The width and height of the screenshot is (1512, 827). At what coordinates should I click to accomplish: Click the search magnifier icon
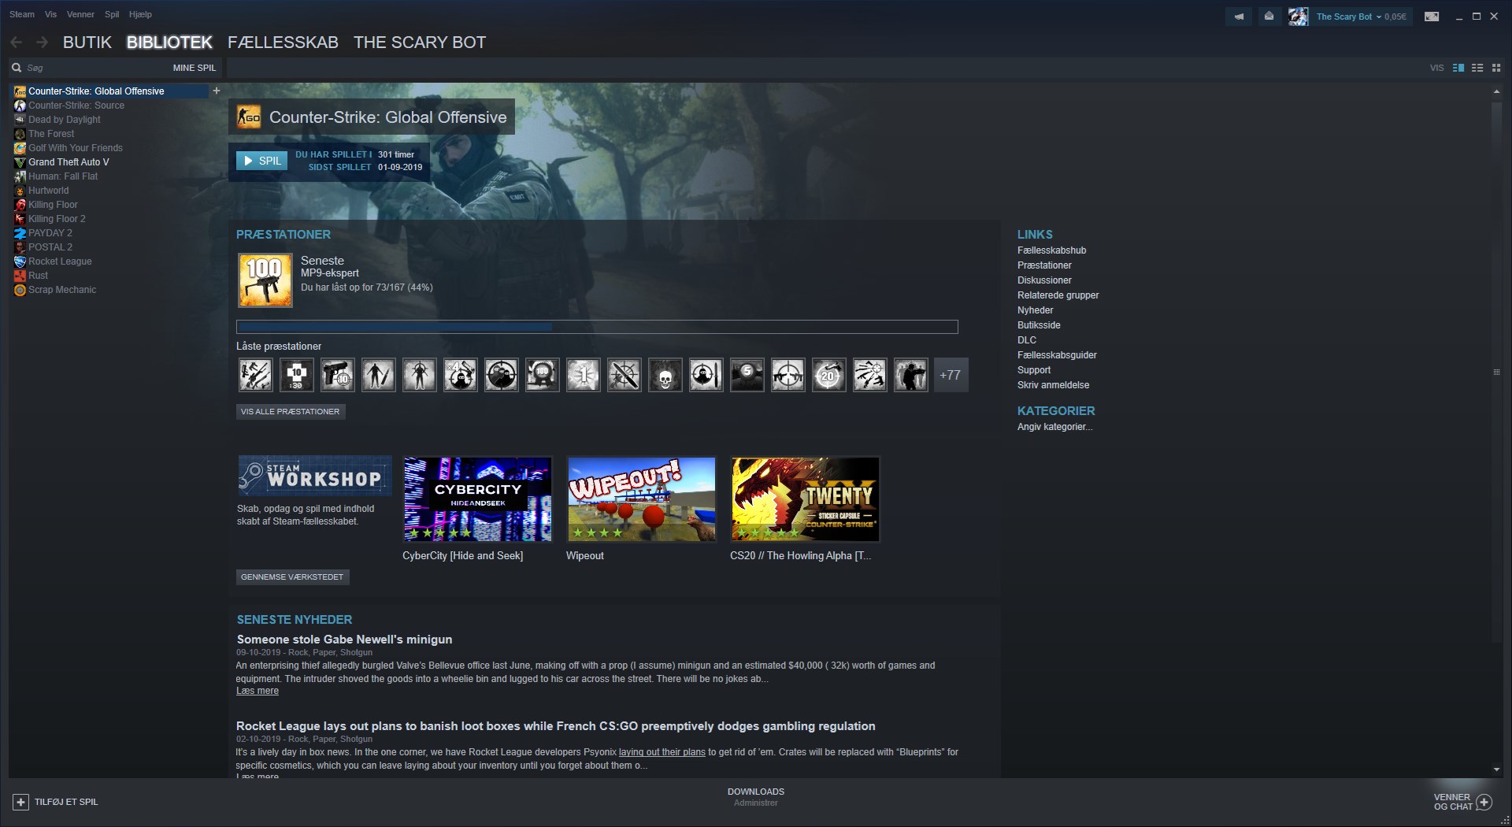tap(17, 68)
